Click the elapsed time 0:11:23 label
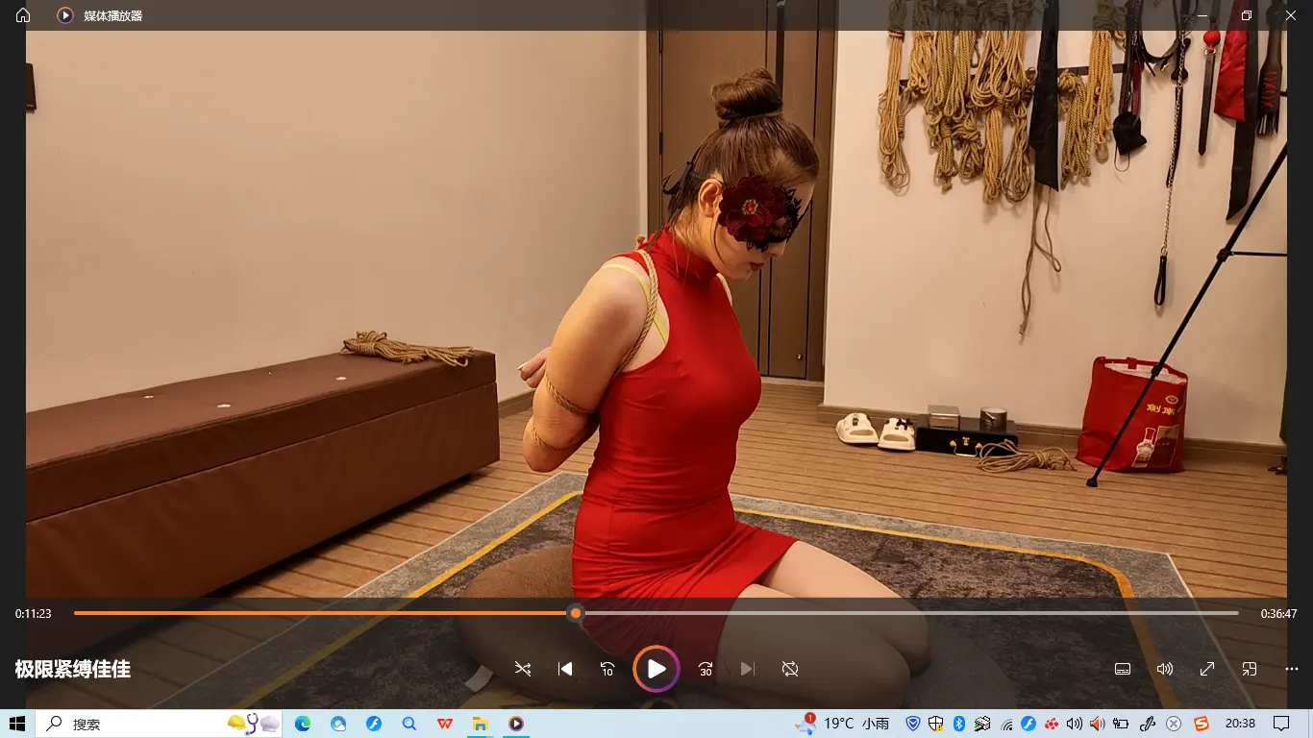1313x738 pixels. click(34, 613)
